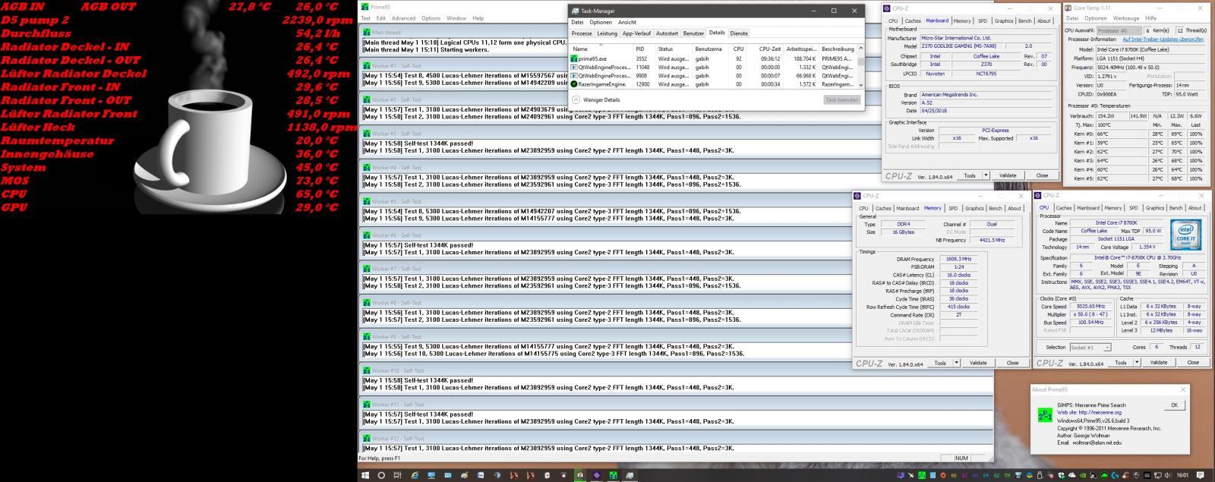Click the Internet Explorer icon in taskbar

coord(415,475)
